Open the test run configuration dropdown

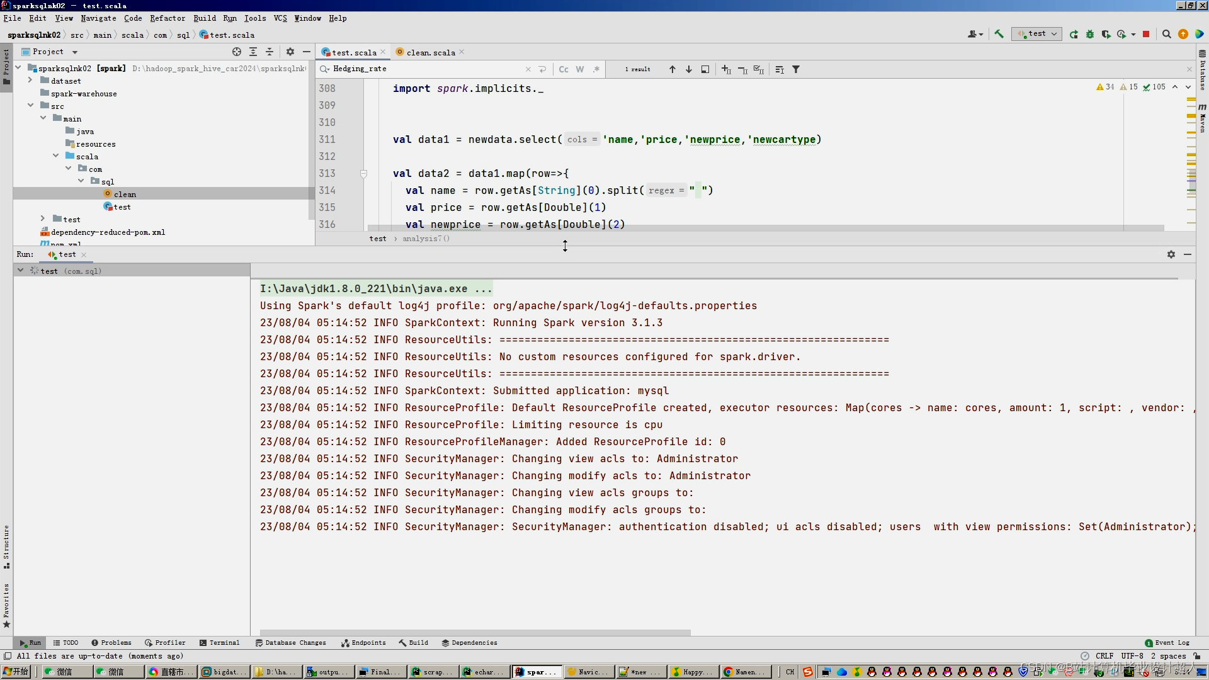[1037, 34]
